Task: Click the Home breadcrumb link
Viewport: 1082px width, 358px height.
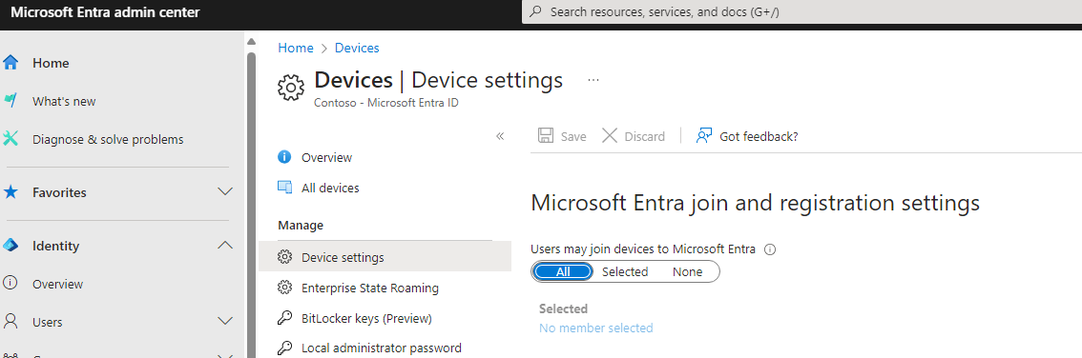Action: (x=296, y=48)
